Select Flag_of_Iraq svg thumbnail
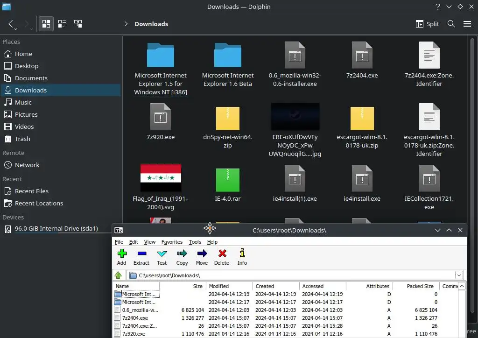Viewport: 478px width, 338px height. click(x=161, y=178)
